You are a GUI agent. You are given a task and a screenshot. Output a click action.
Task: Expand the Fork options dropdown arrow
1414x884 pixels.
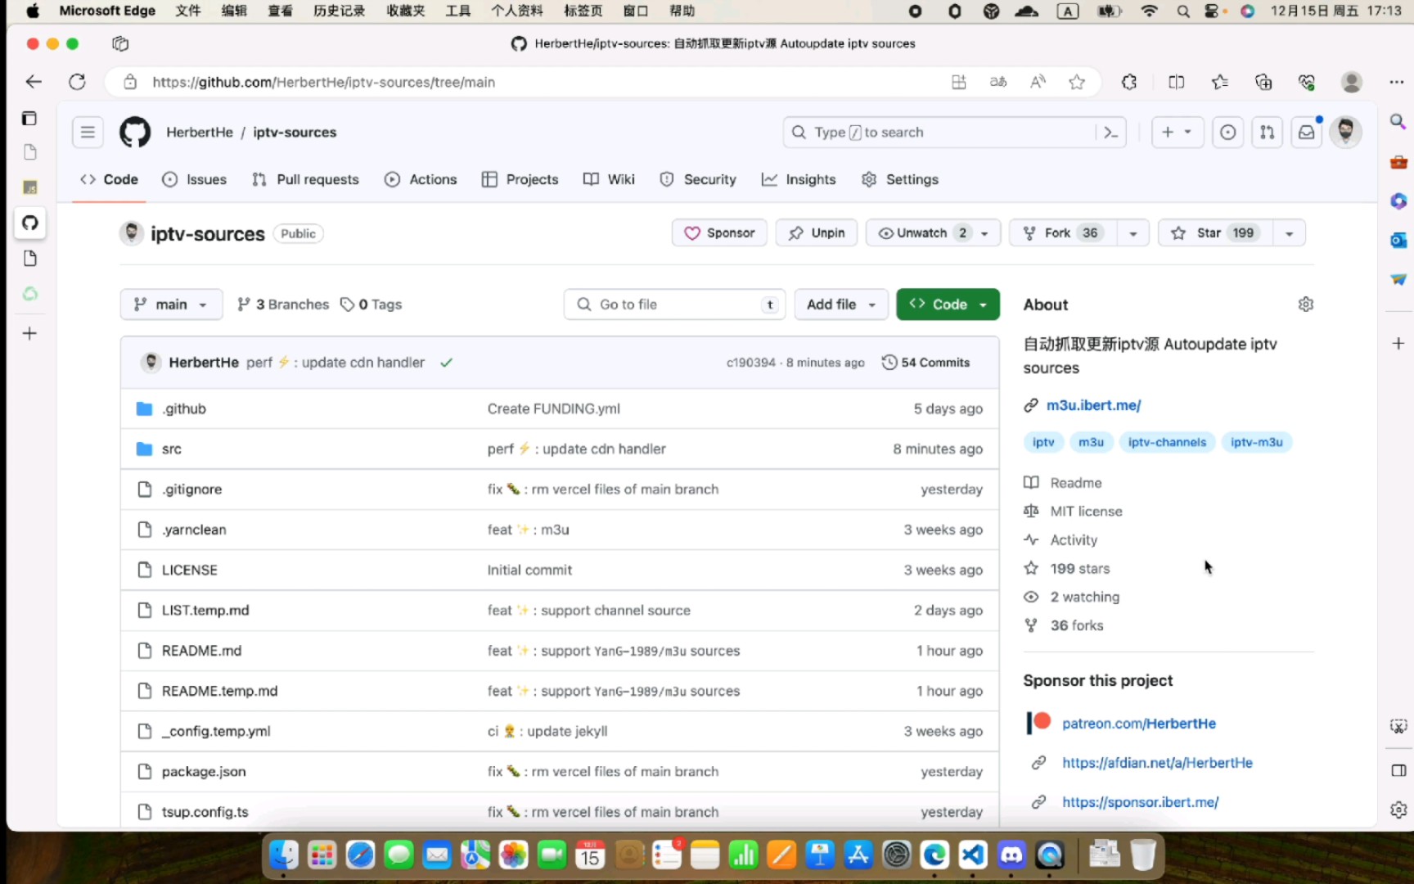click(1133, 233)
